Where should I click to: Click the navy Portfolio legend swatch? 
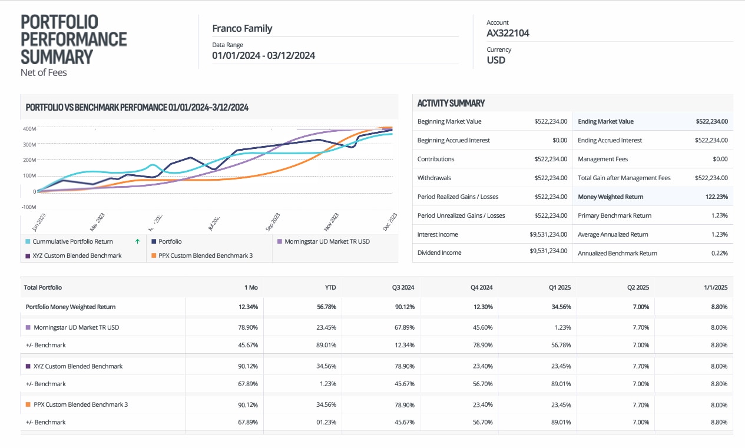pyautogui.click(x=154, y=241)
